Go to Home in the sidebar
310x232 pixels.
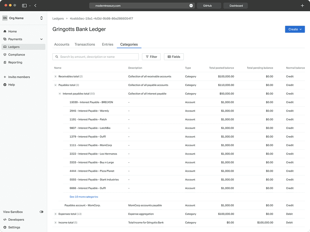tap(23, 31)
